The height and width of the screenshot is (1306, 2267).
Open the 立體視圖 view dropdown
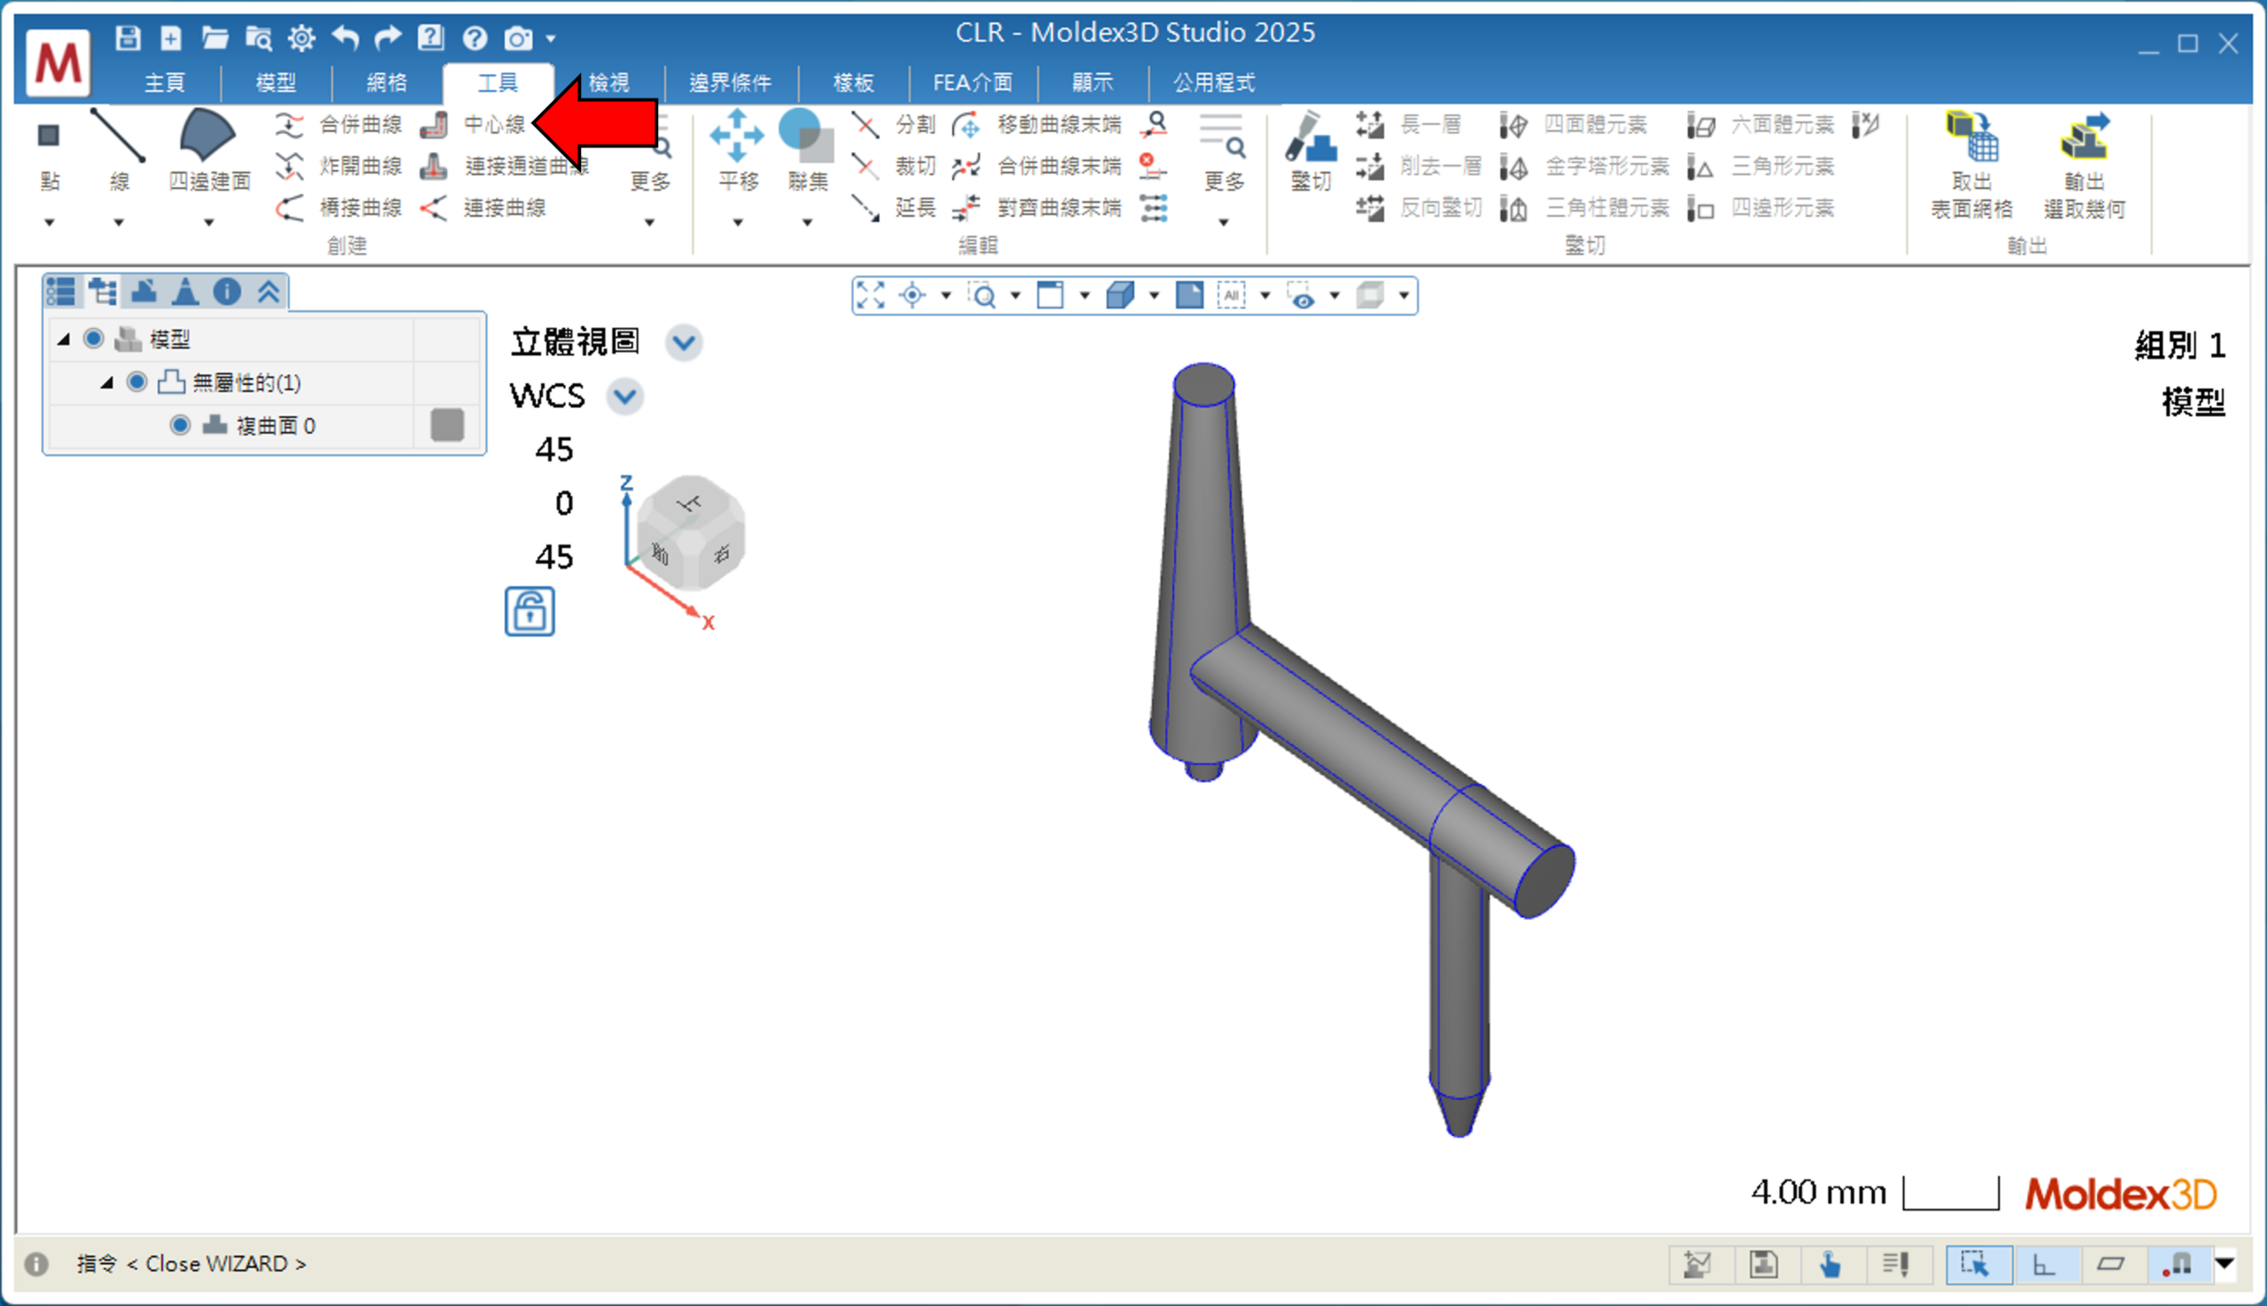pos(684,343)
